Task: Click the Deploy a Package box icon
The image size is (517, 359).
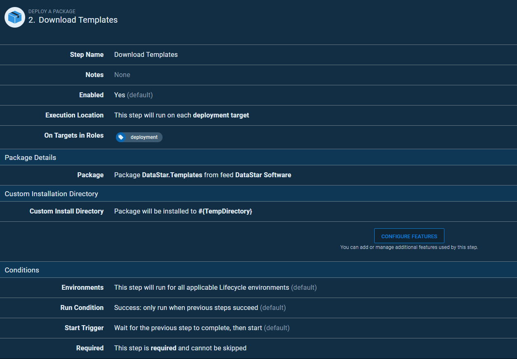Action: [15, 17]
